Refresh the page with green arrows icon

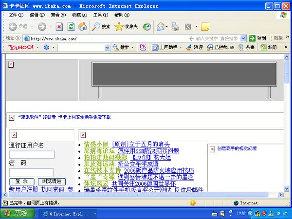pyautogui.click(x=71, y=27)
